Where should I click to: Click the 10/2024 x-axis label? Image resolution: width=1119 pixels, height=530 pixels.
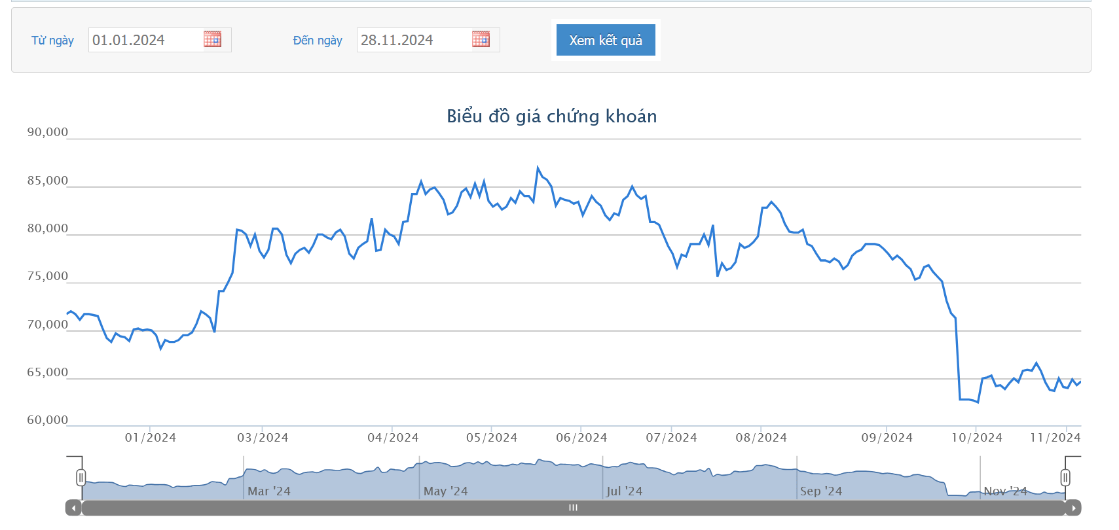976,438
